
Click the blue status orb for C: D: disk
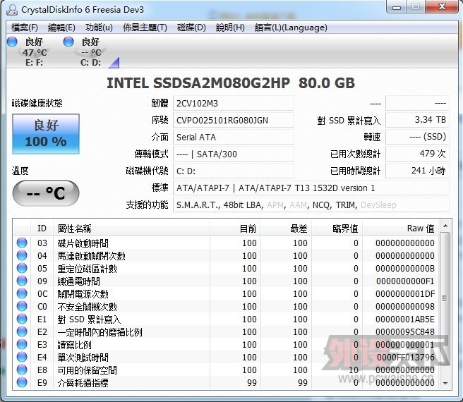[68, 42]
